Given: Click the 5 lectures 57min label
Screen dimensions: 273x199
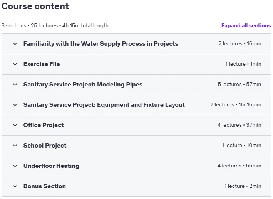Looking at the screenshot, I should pos(240,84).
